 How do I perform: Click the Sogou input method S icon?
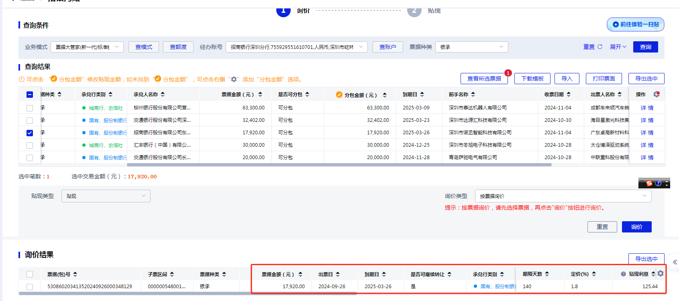pos(649,183)
